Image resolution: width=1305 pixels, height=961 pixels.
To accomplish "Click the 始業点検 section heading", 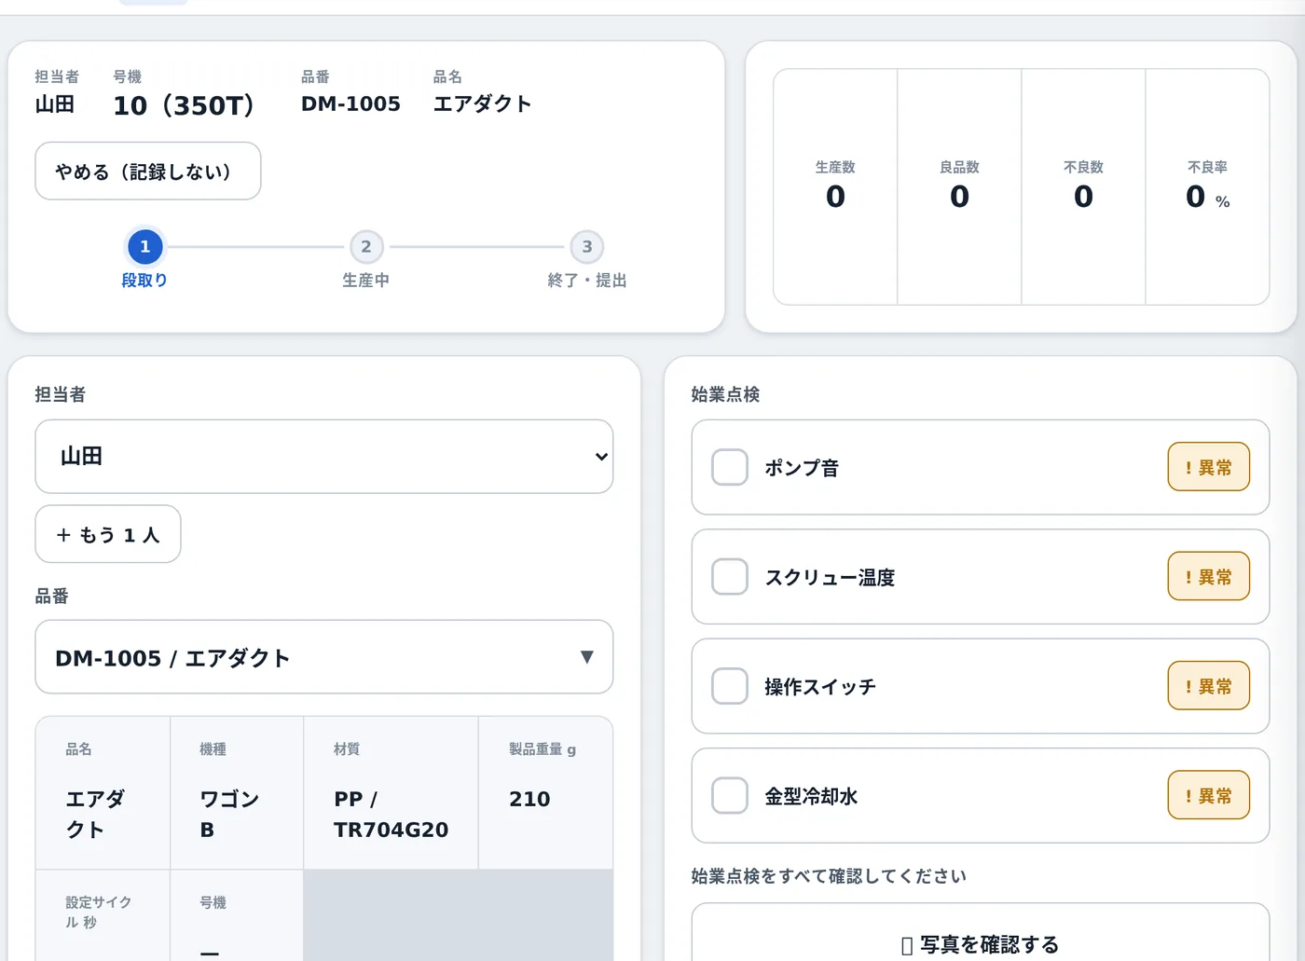I will (725, 394).
